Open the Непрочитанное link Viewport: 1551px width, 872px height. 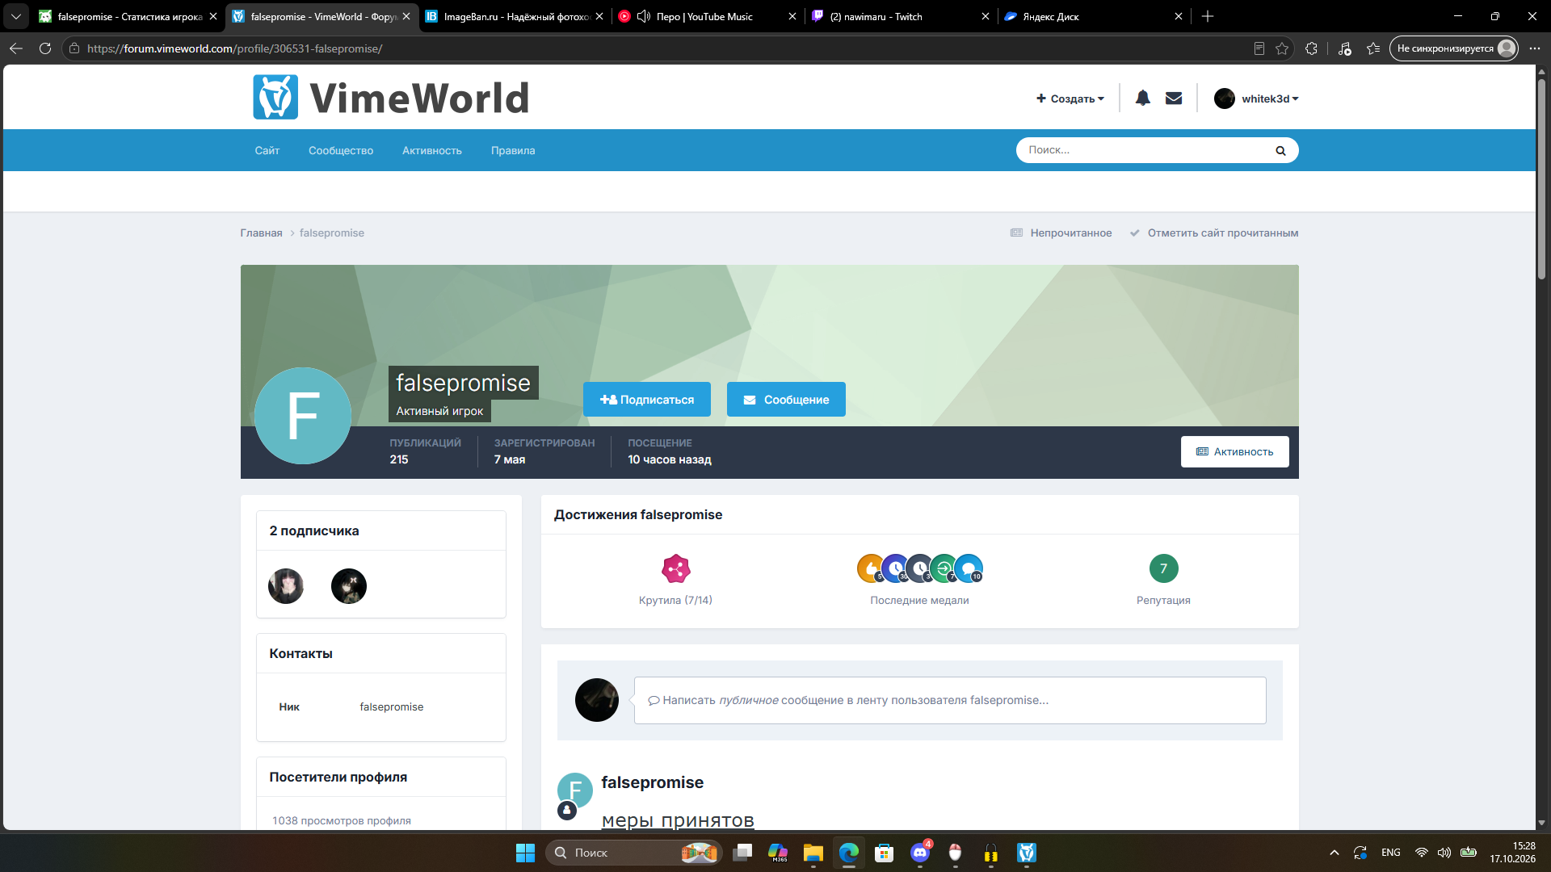click(1061, 233)
